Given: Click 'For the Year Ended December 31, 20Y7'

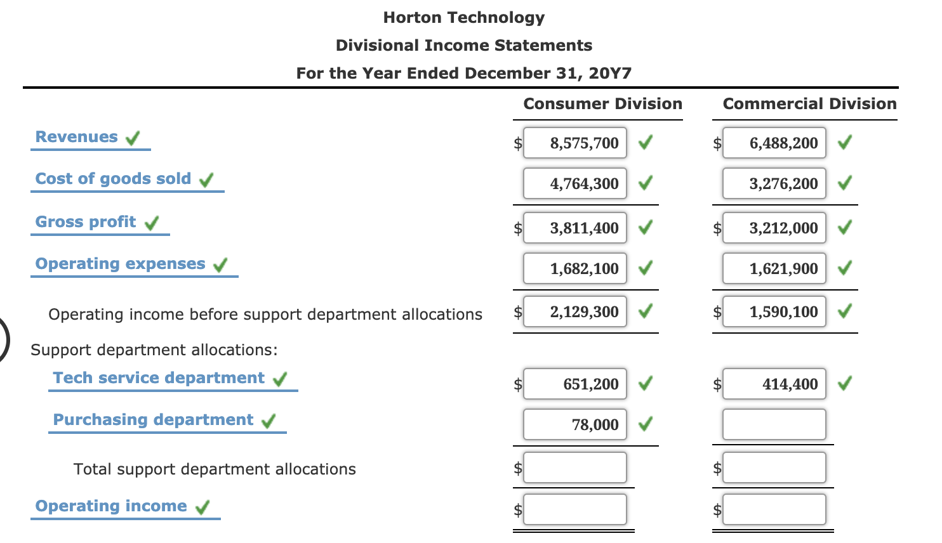Looking at the screenshot, I should point(464,74).
